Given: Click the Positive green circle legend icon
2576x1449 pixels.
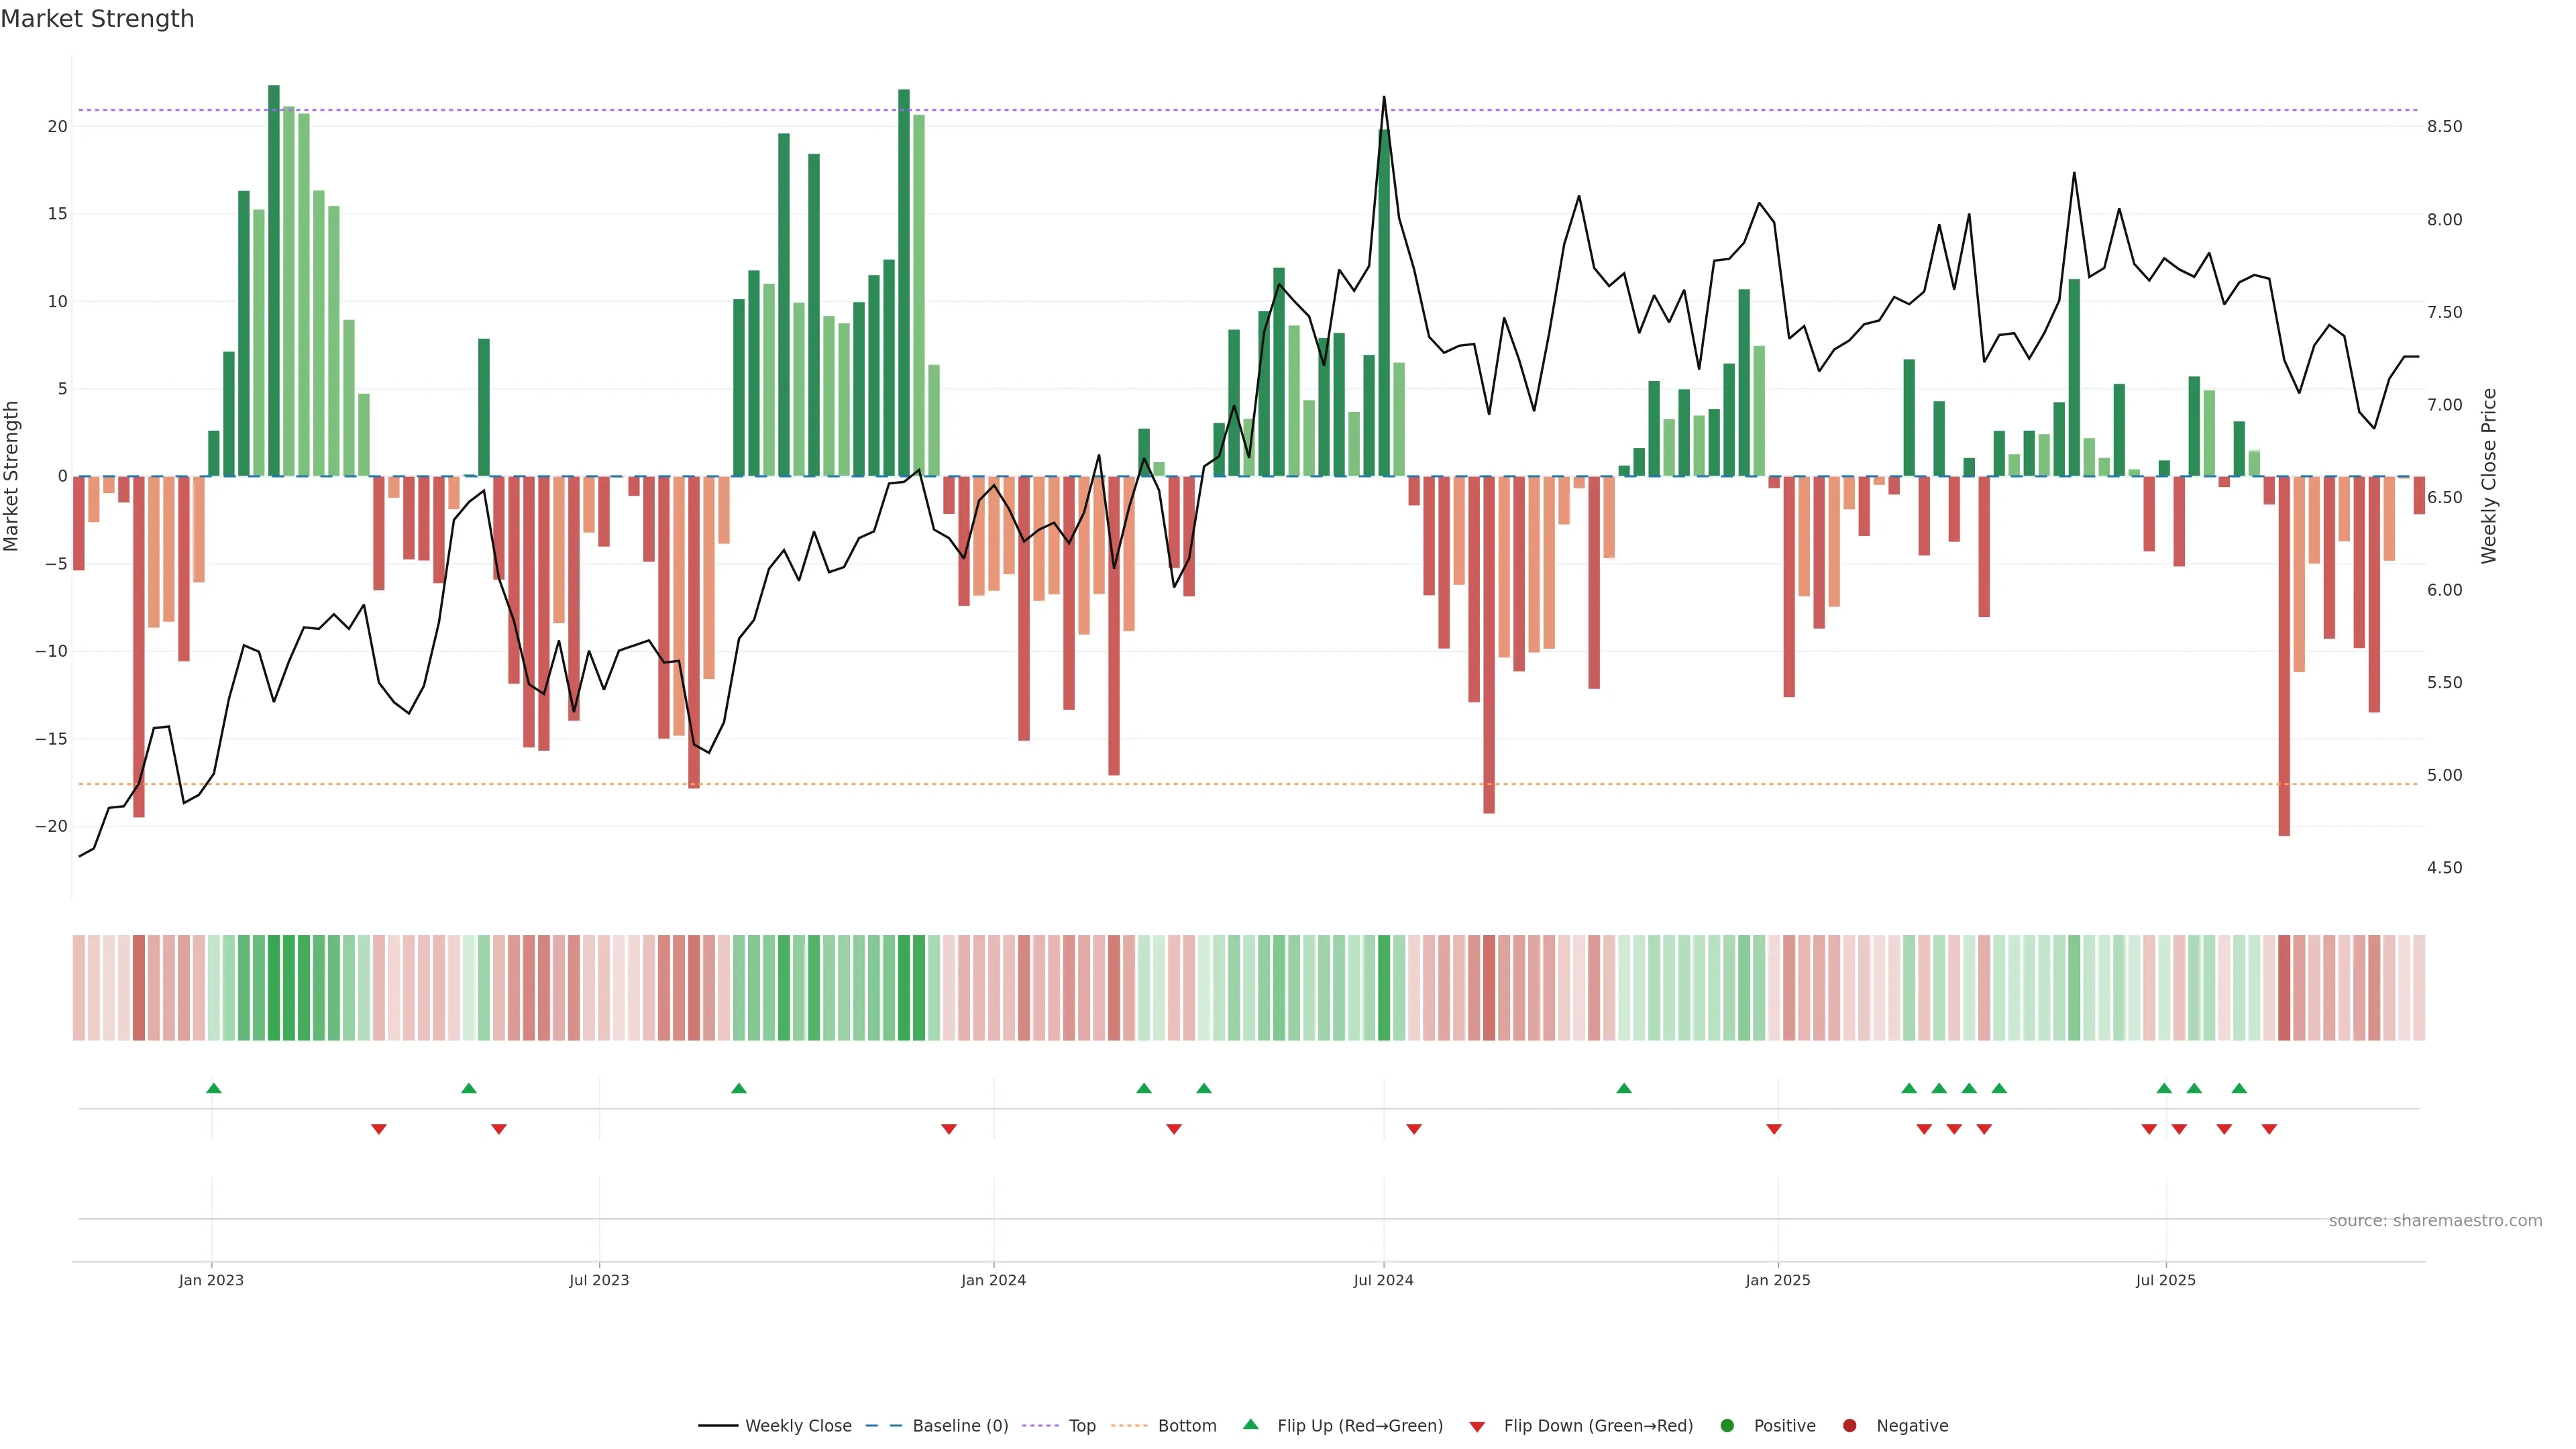Looking at the screenshot, I should pos(1727,1425).
